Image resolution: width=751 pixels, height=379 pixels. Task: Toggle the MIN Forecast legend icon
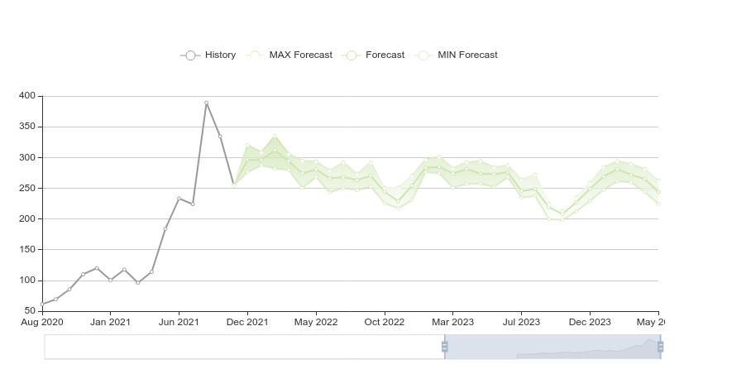(423, 55)
